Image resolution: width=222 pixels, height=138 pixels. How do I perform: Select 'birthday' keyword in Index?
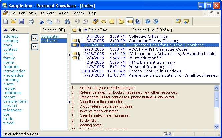[x=11, y=41]
